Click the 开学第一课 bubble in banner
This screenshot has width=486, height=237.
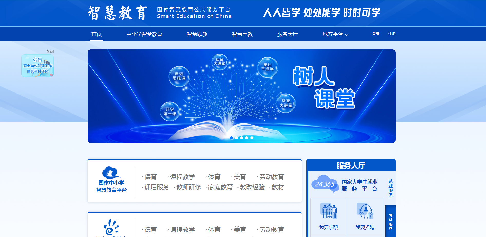[170, 111]
